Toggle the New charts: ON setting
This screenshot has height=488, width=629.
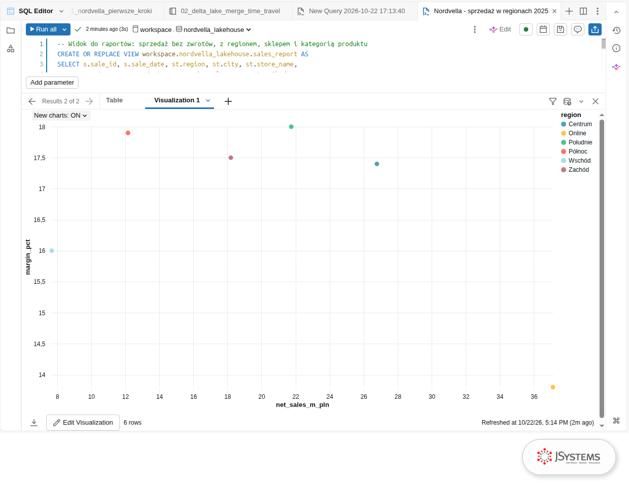[61, 116]
